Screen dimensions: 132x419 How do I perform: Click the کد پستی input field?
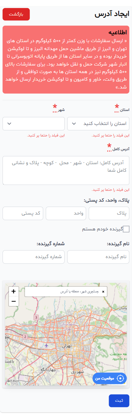(23, 213)
